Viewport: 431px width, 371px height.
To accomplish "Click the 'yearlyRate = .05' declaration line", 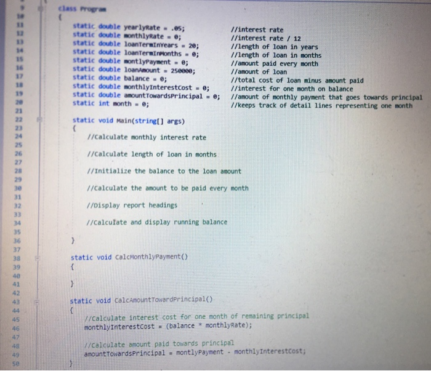I will coord(129,28).
